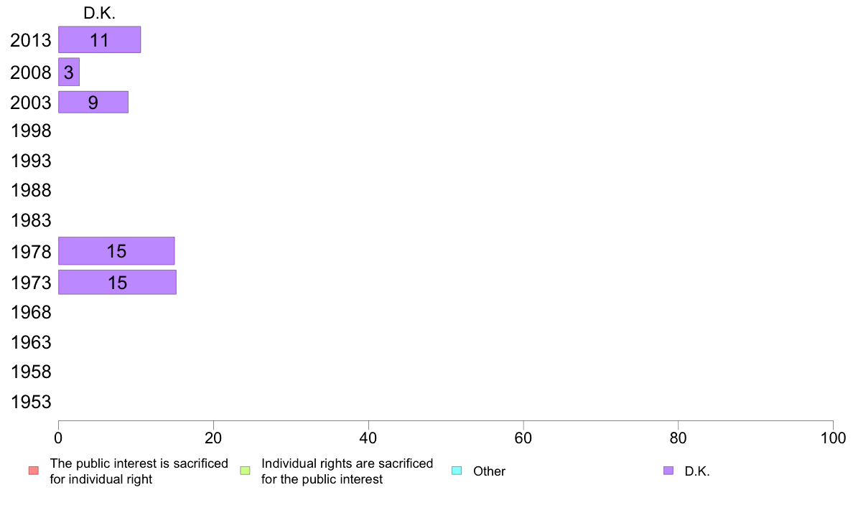Click legend text 'The public interest is sacrificed'
Image resolution: width=853 pixels, height=528 pixels.
[x=139, y=463]
